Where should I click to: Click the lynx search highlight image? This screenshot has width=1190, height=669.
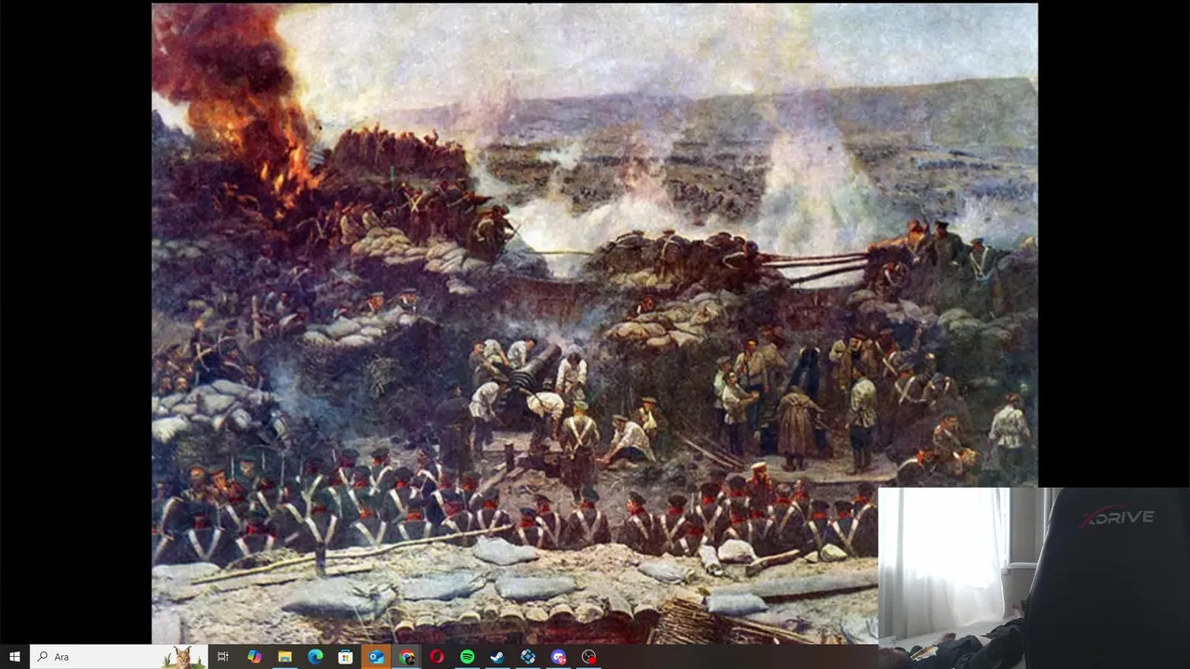[x=182, y=657]
